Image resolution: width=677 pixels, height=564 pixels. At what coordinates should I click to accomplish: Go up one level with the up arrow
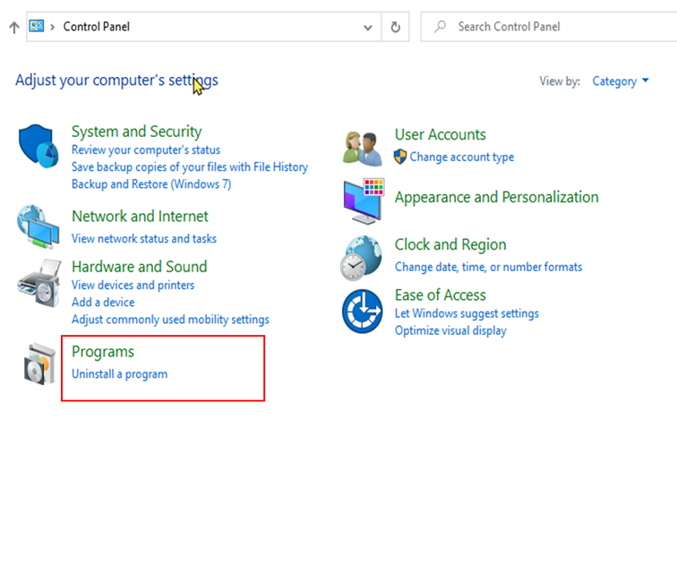pos(13,27)
